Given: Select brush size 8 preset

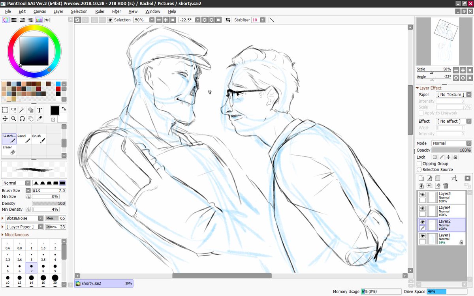Looking at the screenshot, I should [x=43, y=268].
